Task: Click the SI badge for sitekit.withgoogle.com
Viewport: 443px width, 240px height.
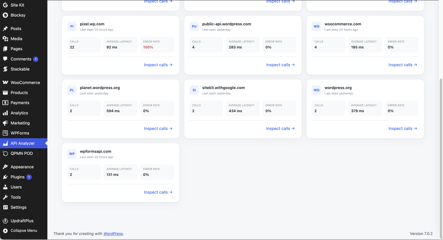Action: pyautogui.click(x=194, y=90)
